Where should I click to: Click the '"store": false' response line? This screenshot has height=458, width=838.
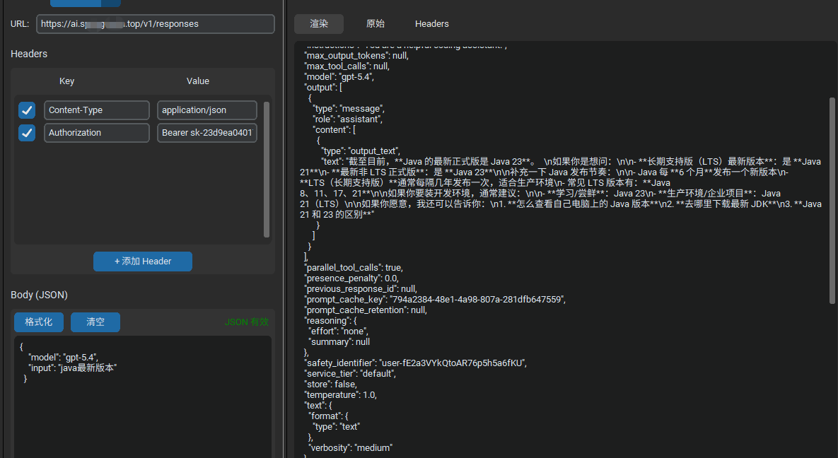(331, 384)
